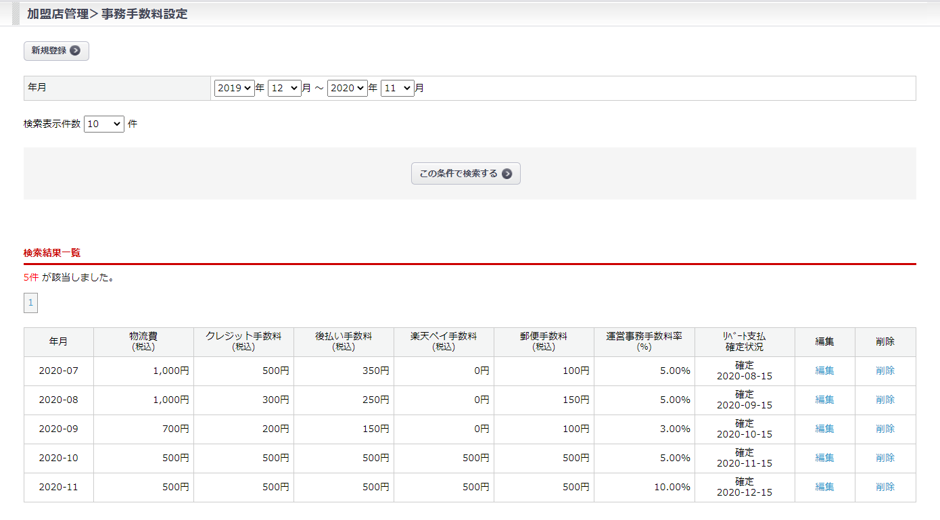Screen dimensions: 940x520
Task: Expand the end year 2020 dropdown
Action: tap(347, 88)
